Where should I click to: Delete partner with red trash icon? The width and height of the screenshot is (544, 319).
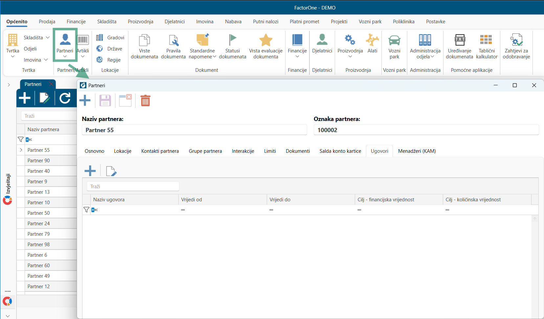[x=145, y=101]
